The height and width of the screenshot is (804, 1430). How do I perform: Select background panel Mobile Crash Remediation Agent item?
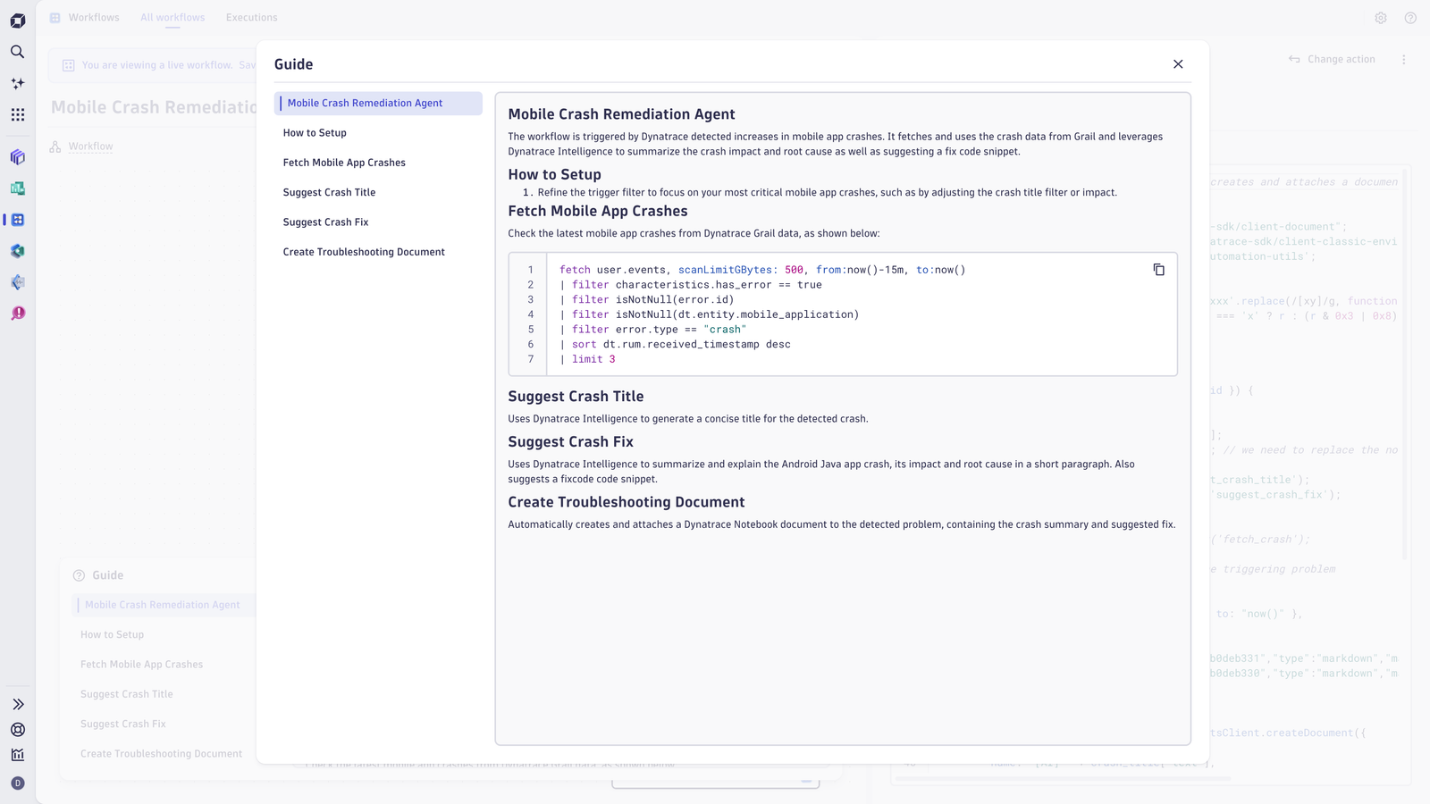pos(162,605)
